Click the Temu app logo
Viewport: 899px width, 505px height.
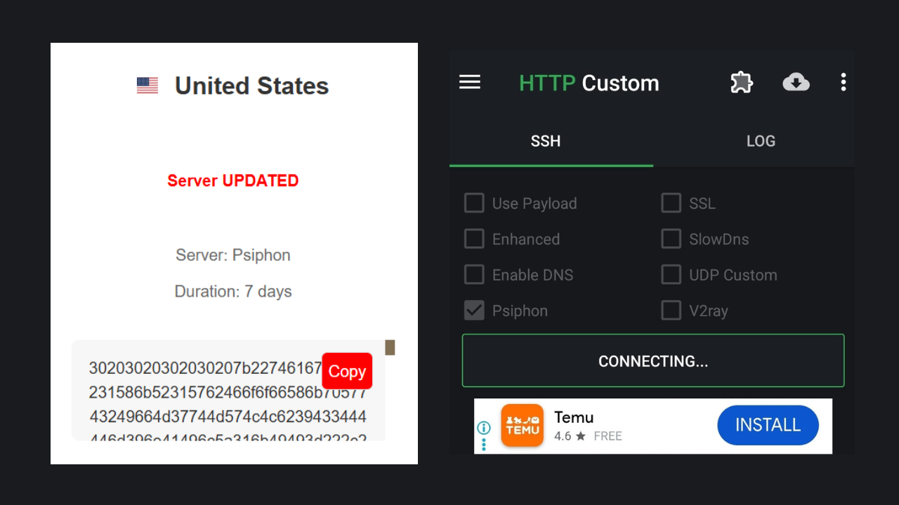pyautogui.click(x=522, y=425)
